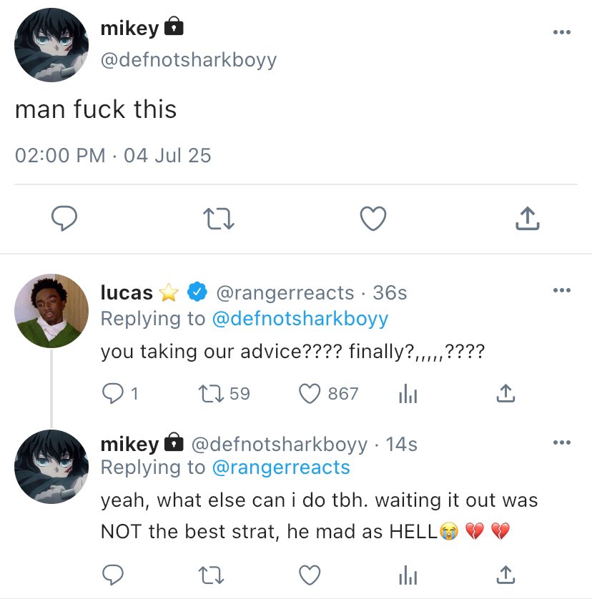Like lucas's reply with 867 likes
Viewport: 592px width, 599px height.
click(x=309, y=393)
